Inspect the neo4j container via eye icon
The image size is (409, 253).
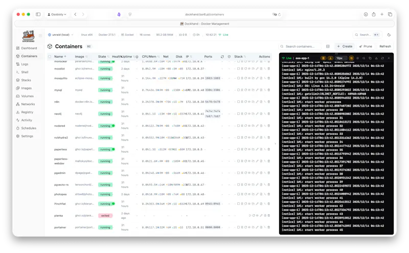249,113
